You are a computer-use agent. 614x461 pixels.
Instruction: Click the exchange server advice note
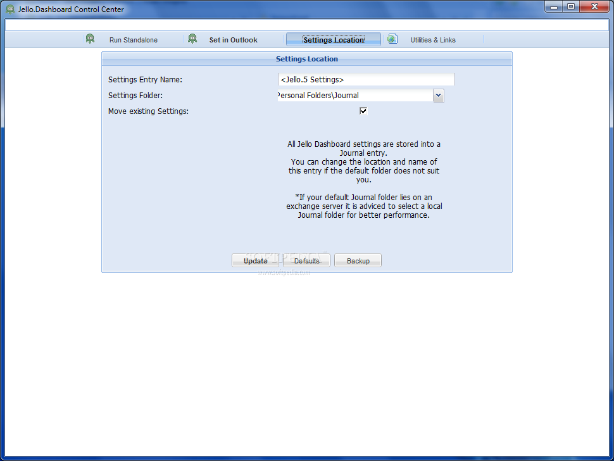(364, 206)
